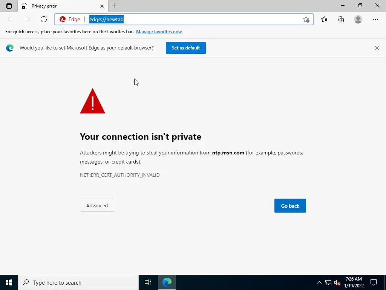Open the Favorites list icon
The image size is (386, 290).
[324, 19]
